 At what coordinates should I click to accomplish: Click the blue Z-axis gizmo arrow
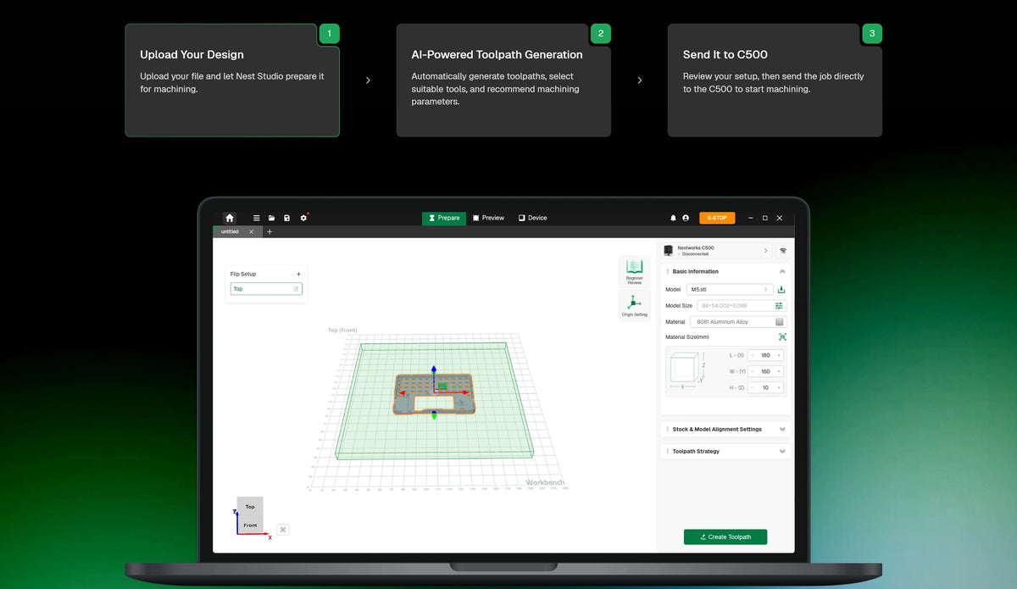pyautogui.click(x=434, y=370)
